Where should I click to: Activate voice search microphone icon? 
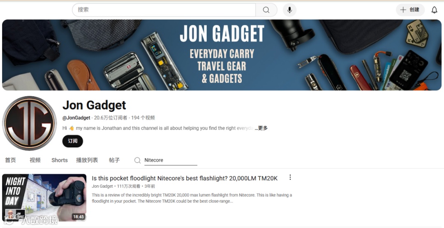[x=289, y=10]
